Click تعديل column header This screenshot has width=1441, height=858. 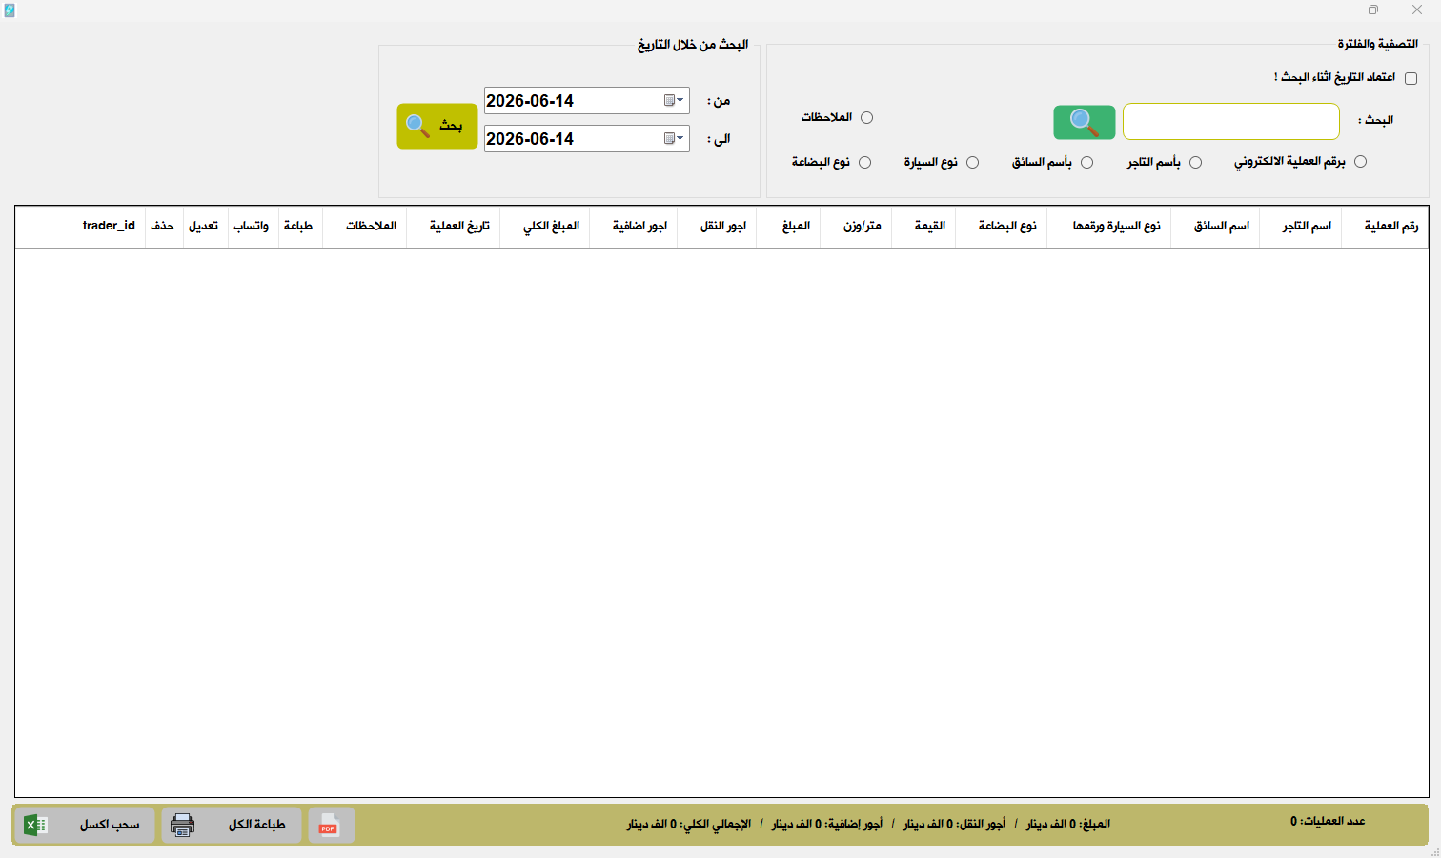coord(206,227)
